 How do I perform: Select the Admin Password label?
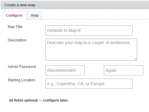[x=22, y=67]
